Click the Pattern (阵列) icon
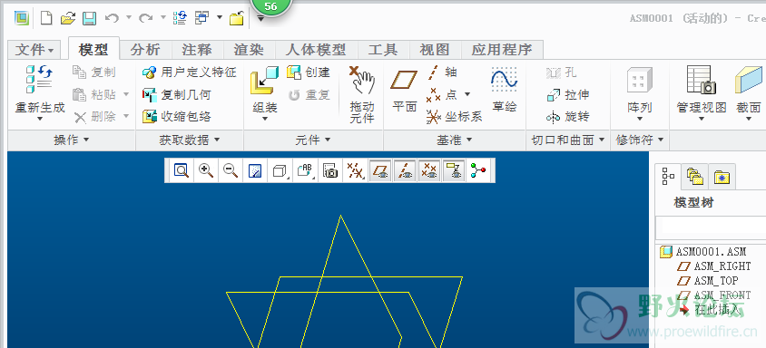The height and width of the screenshot is (348, 766). [640, 81]
